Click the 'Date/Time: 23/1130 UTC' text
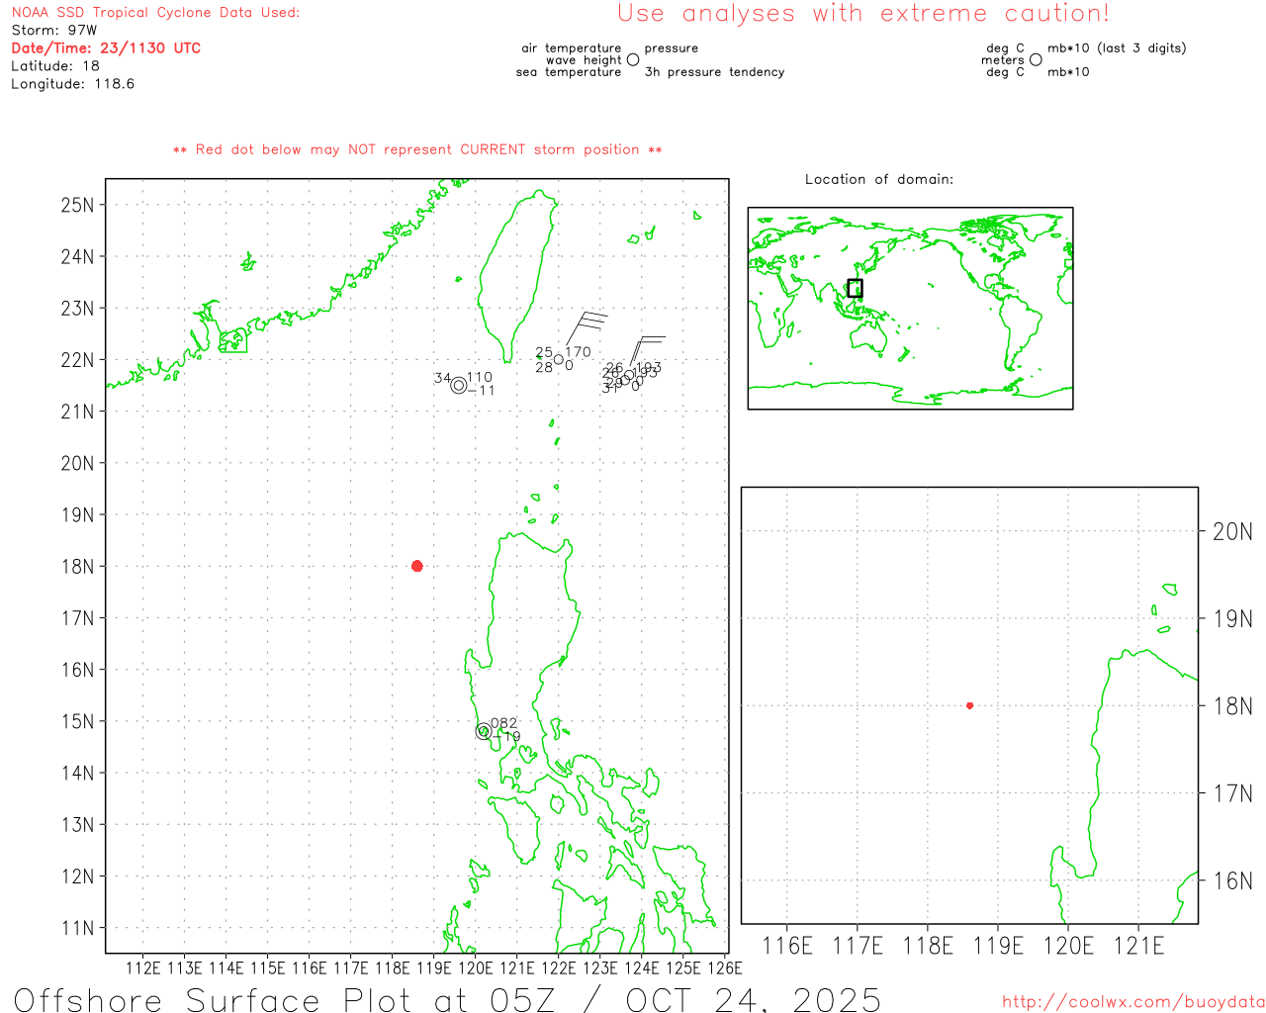 [106, 47]
